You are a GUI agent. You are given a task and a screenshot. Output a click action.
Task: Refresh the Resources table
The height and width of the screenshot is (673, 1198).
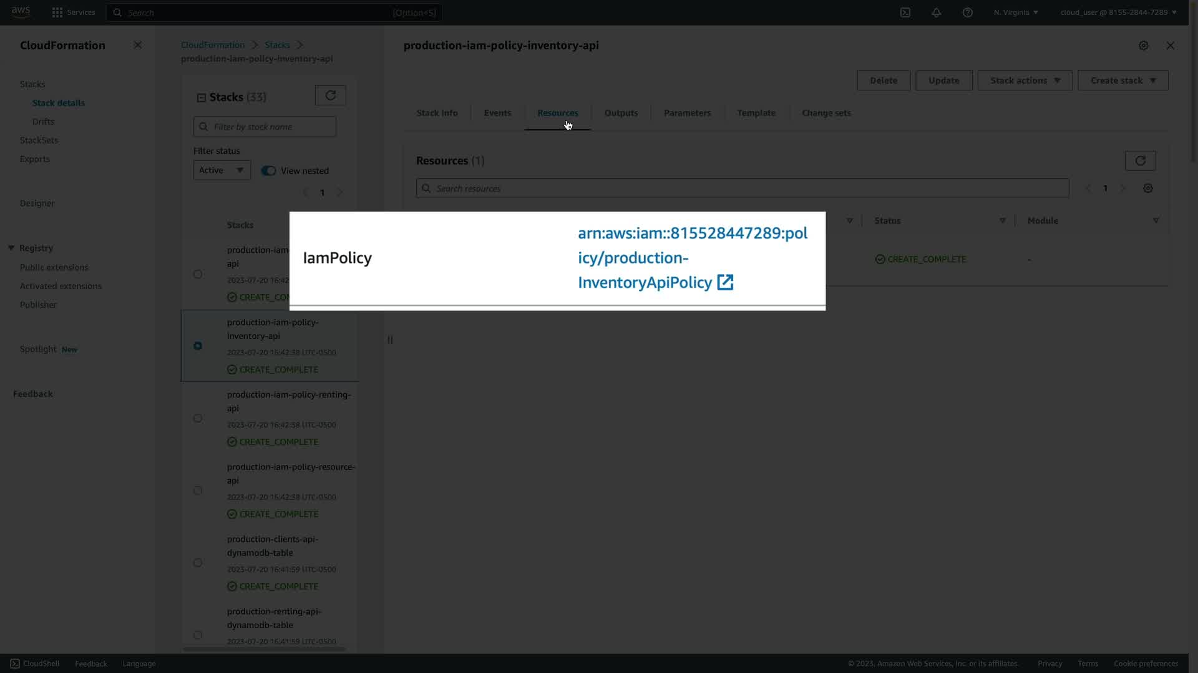[1140, 161]
